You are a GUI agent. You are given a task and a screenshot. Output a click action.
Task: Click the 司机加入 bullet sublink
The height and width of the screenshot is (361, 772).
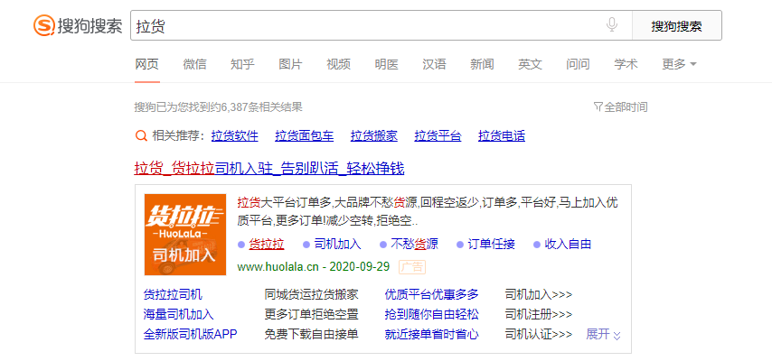click(x=338, y=244)
